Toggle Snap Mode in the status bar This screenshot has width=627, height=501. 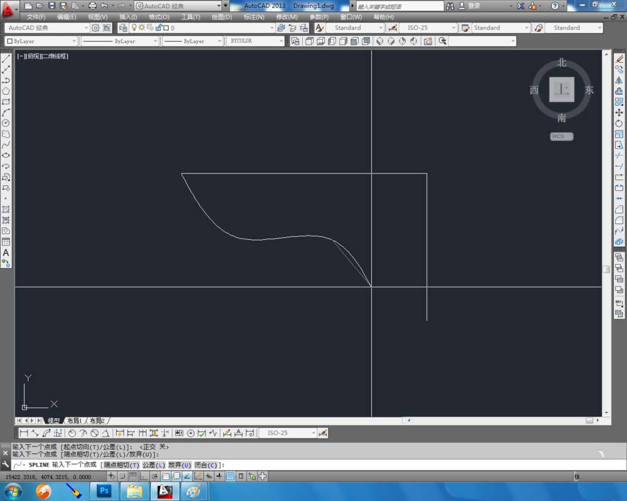point(122,476)
